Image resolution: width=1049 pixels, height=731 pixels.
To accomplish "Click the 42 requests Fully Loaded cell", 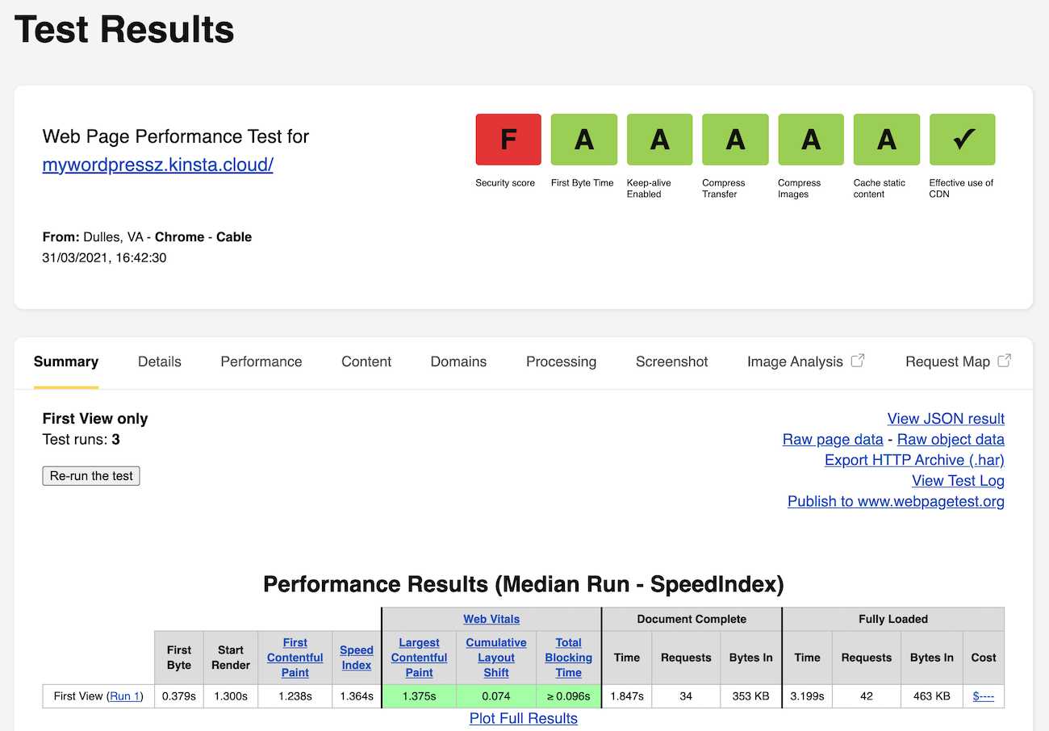I will pos(867,696).
